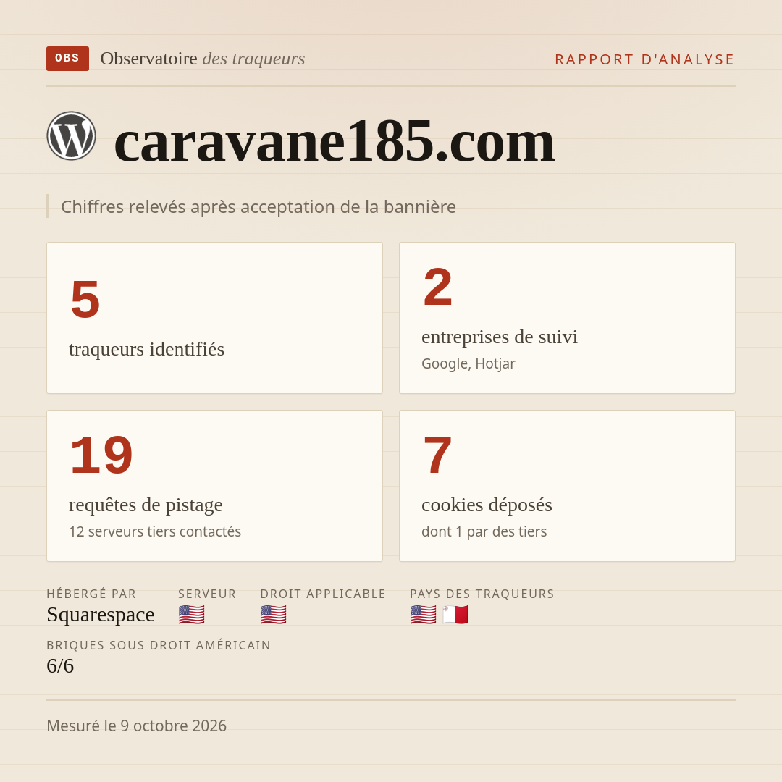Click the traqueurs identifiés label
Image resolution: width=782 pixels, height=782 pixels.
coord(146,348)
